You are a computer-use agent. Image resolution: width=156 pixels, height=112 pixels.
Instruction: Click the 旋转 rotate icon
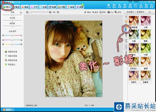point(125,6)
